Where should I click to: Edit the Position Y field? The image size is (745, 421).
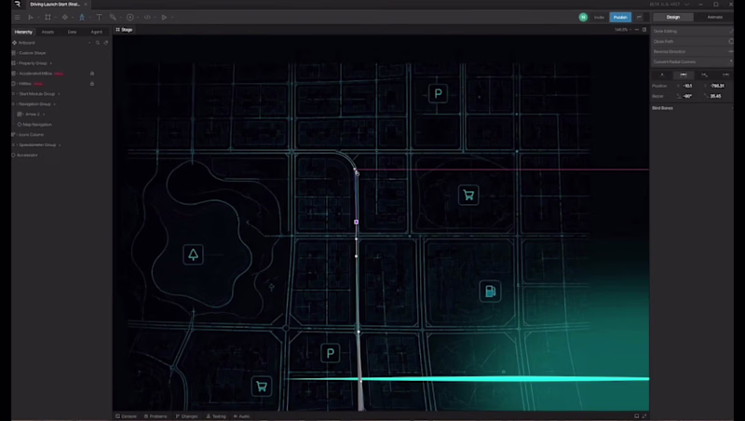coord(717,86)
